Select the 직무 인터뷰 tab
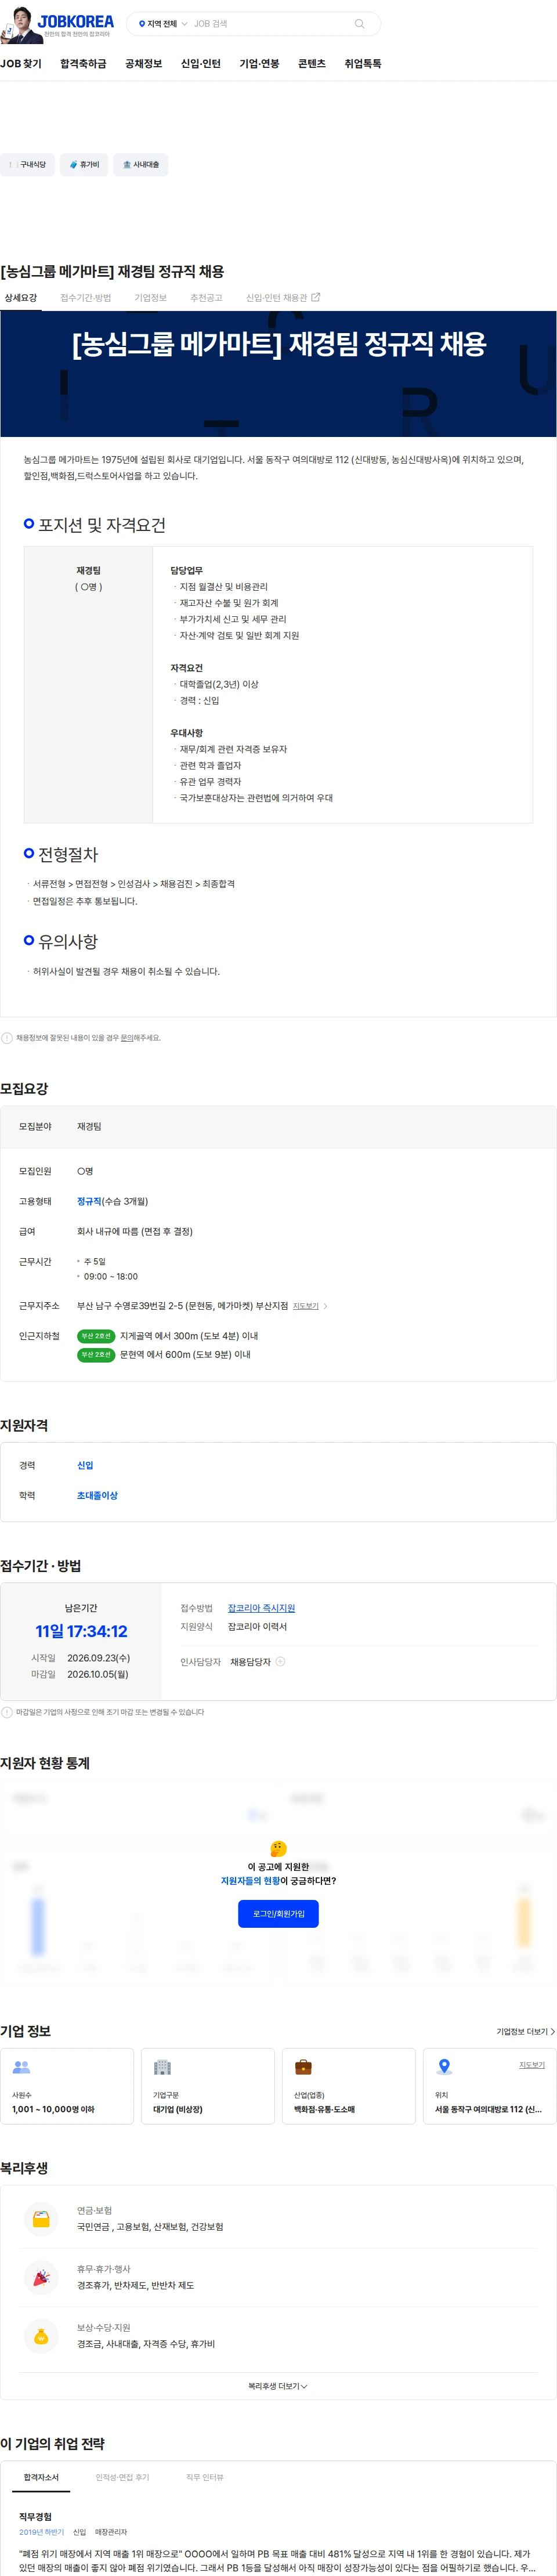557x2576 pixels. pyautogui.click(x=205, y=2477)
